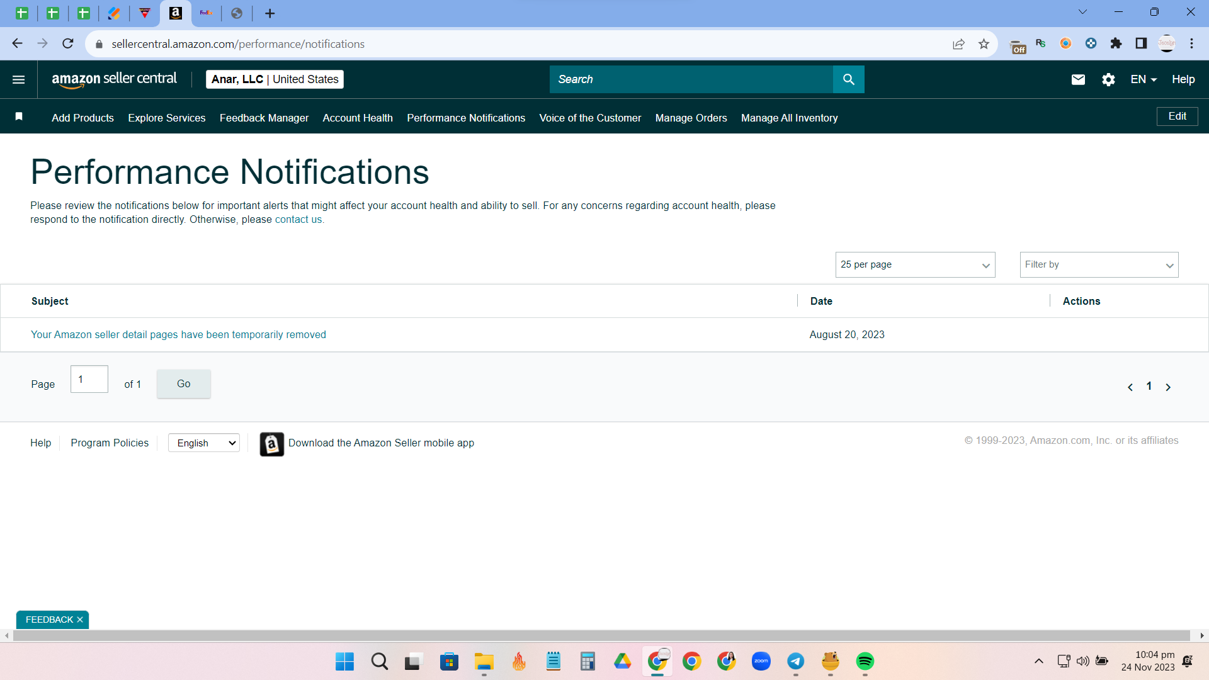
Task: Switch to the Amazon browser tab
Action: (176, 13)
